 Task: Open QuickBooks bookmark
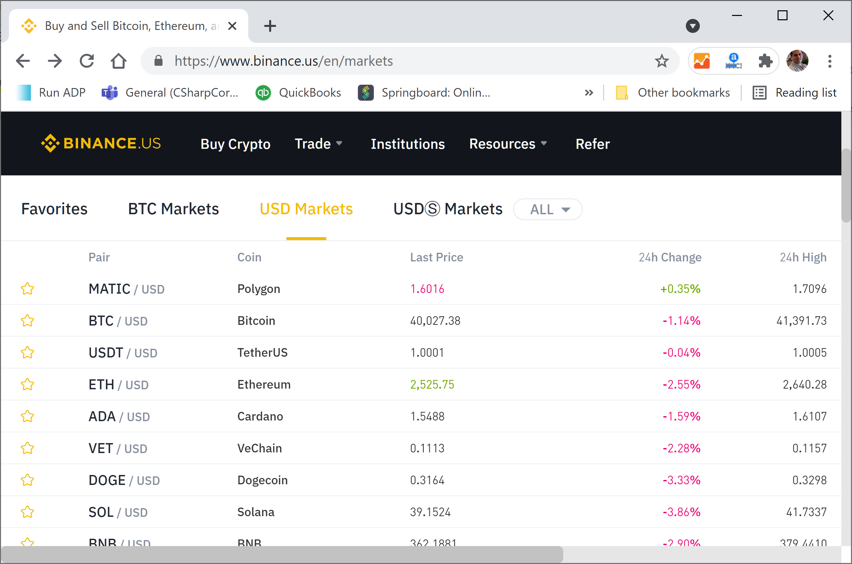tap(298, 93)
